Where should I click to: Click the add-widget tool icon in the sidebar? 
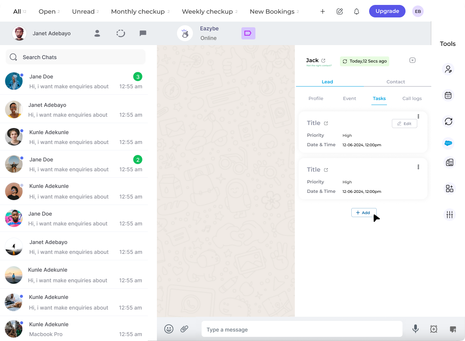[x=449, y=188]
